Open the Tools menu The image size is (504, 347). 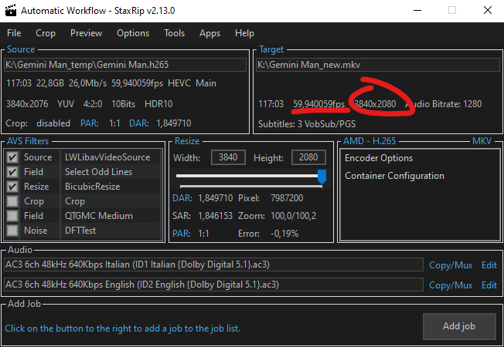pyautogui.click(x=174, y=33)
